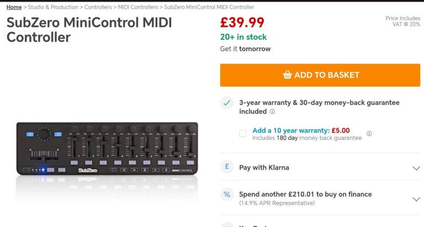424x227 pixels.
Task: Expand the Pay with Klarna chevron
Action: pos(416,168)
